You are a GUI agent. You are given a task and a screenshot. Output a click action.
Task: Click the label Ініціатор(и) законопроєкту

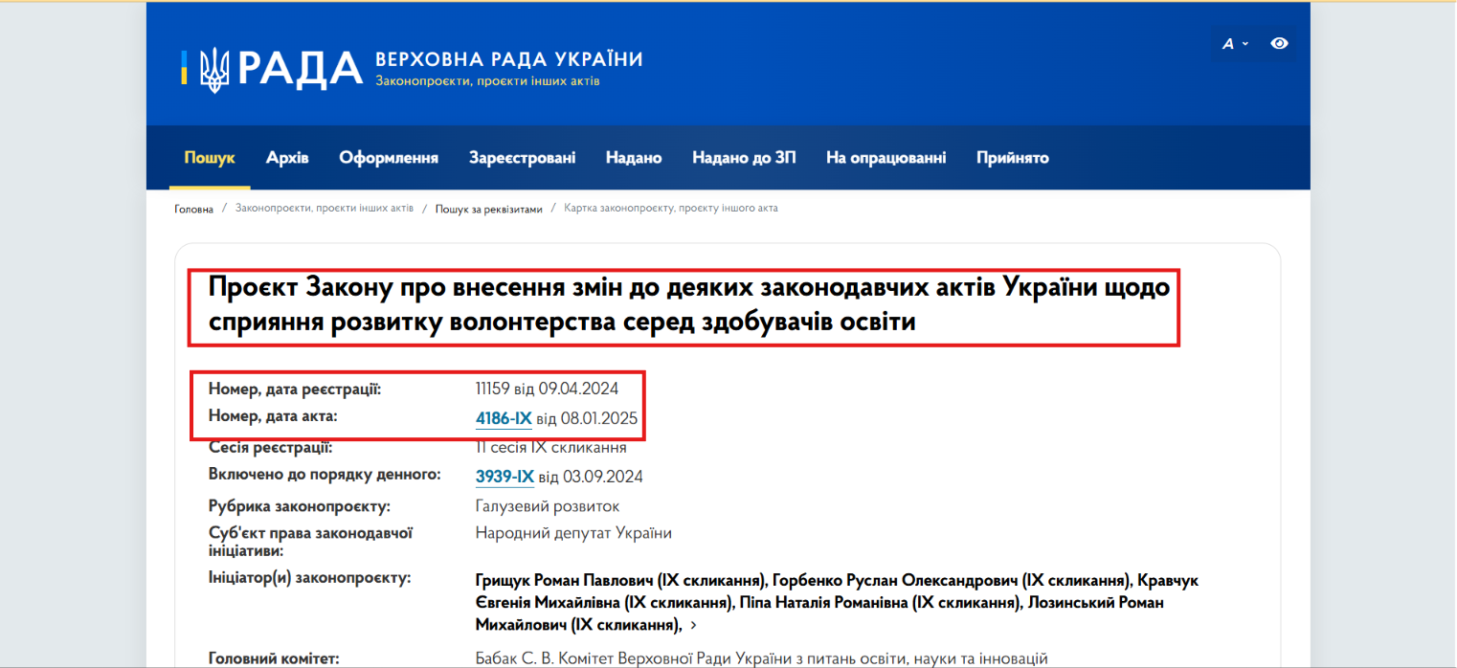pyautogui.click(x=310, y=577)
